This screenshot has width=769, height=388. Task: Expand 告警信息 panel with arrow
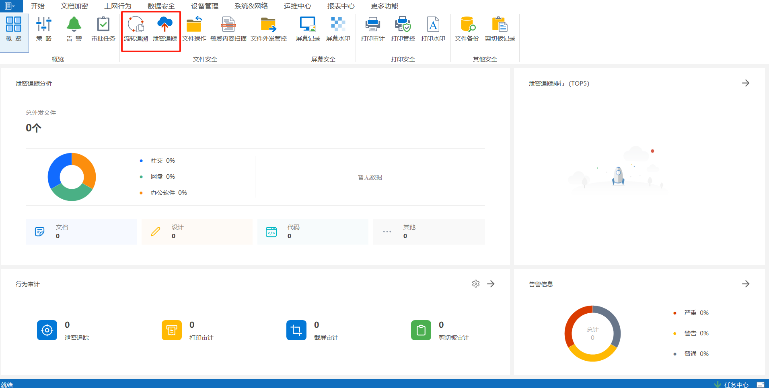[x=745, y=284]
